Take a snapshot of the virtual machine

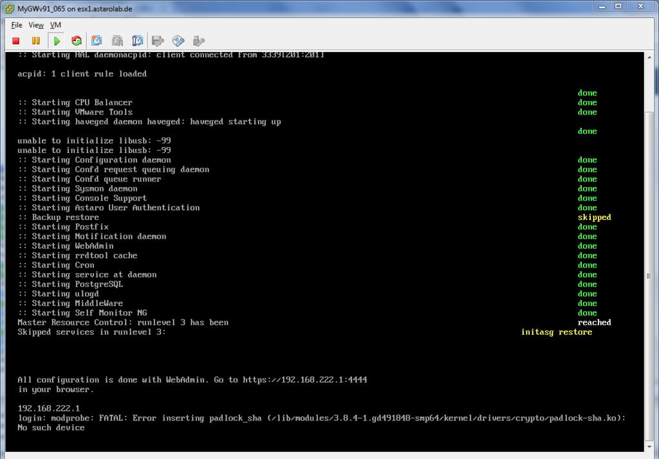[97, 40]
